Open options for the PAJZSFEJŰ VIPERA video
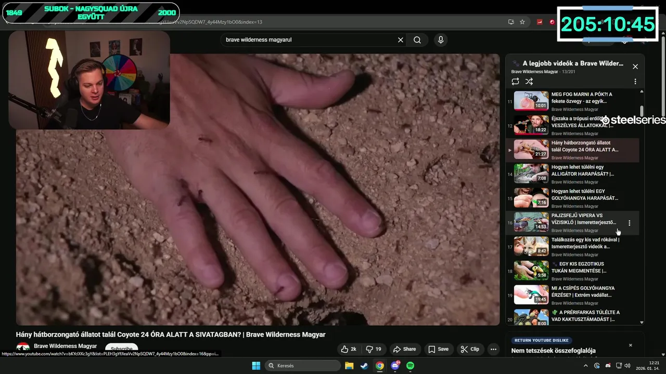The height and width of the screenshot is (374, 666). point(630,223)
